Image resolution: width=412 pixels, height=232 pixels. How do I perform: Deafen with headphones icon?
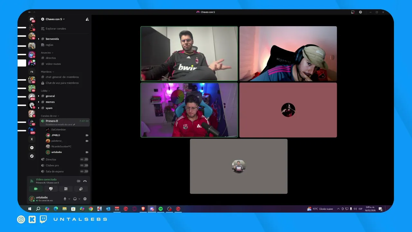click(75, 199)
